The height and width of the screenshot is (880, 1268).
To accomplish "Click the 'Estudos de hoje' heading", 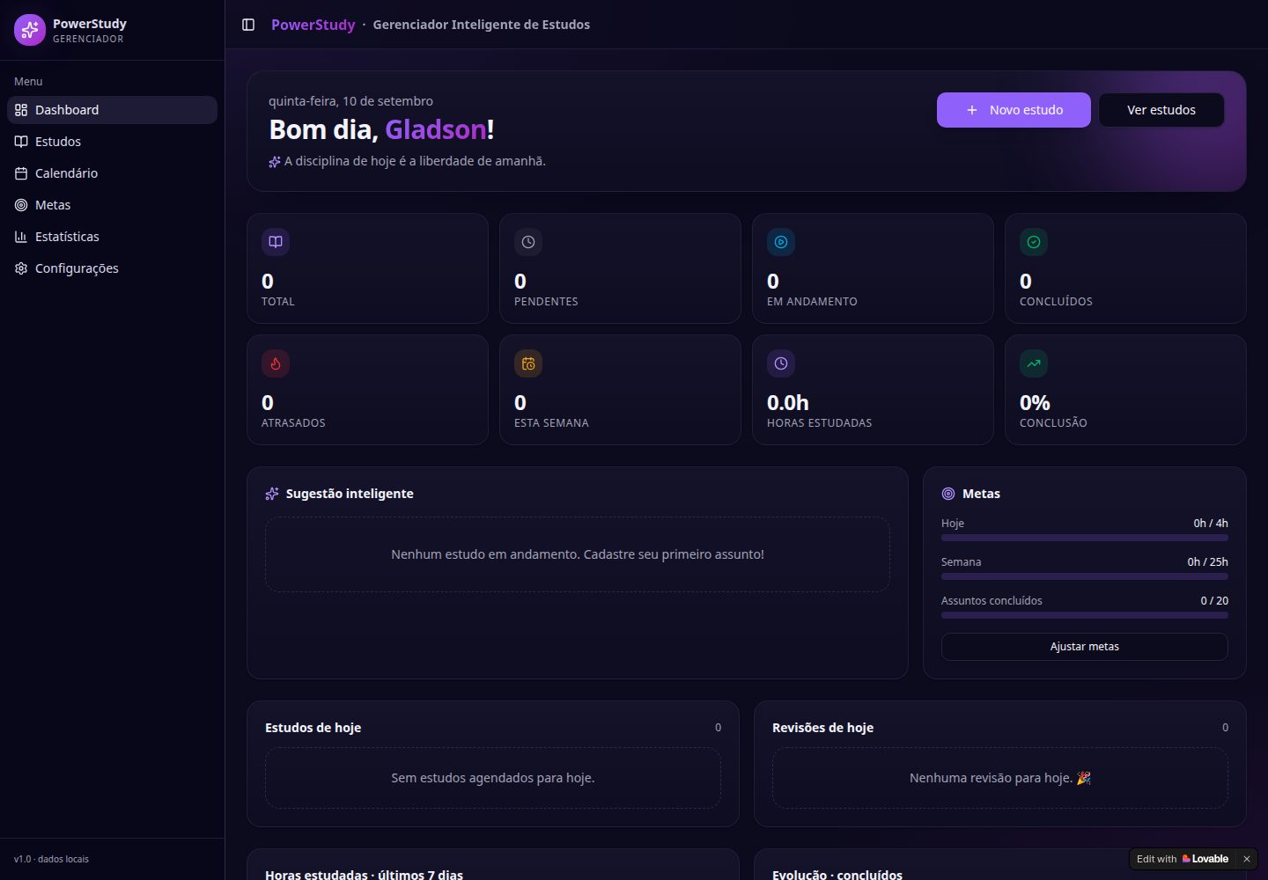I will pyautogui.click(x=313, y=728).
